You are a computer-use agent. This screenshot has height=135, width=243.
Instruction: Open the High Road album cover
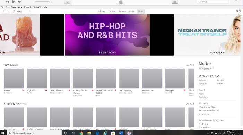pos(37,78)
